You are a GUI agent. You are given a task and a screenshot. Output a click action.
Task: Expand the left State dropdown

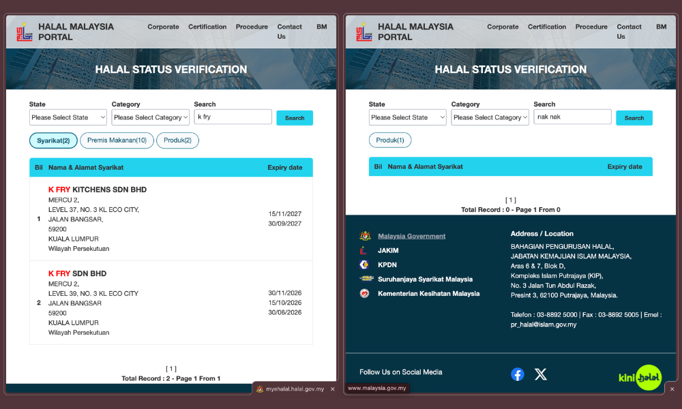point(68,117)
